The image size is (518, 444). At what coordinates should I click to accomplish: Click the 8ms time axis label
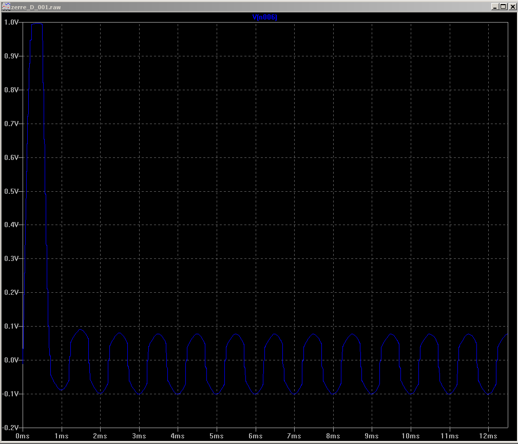point(333,436)
